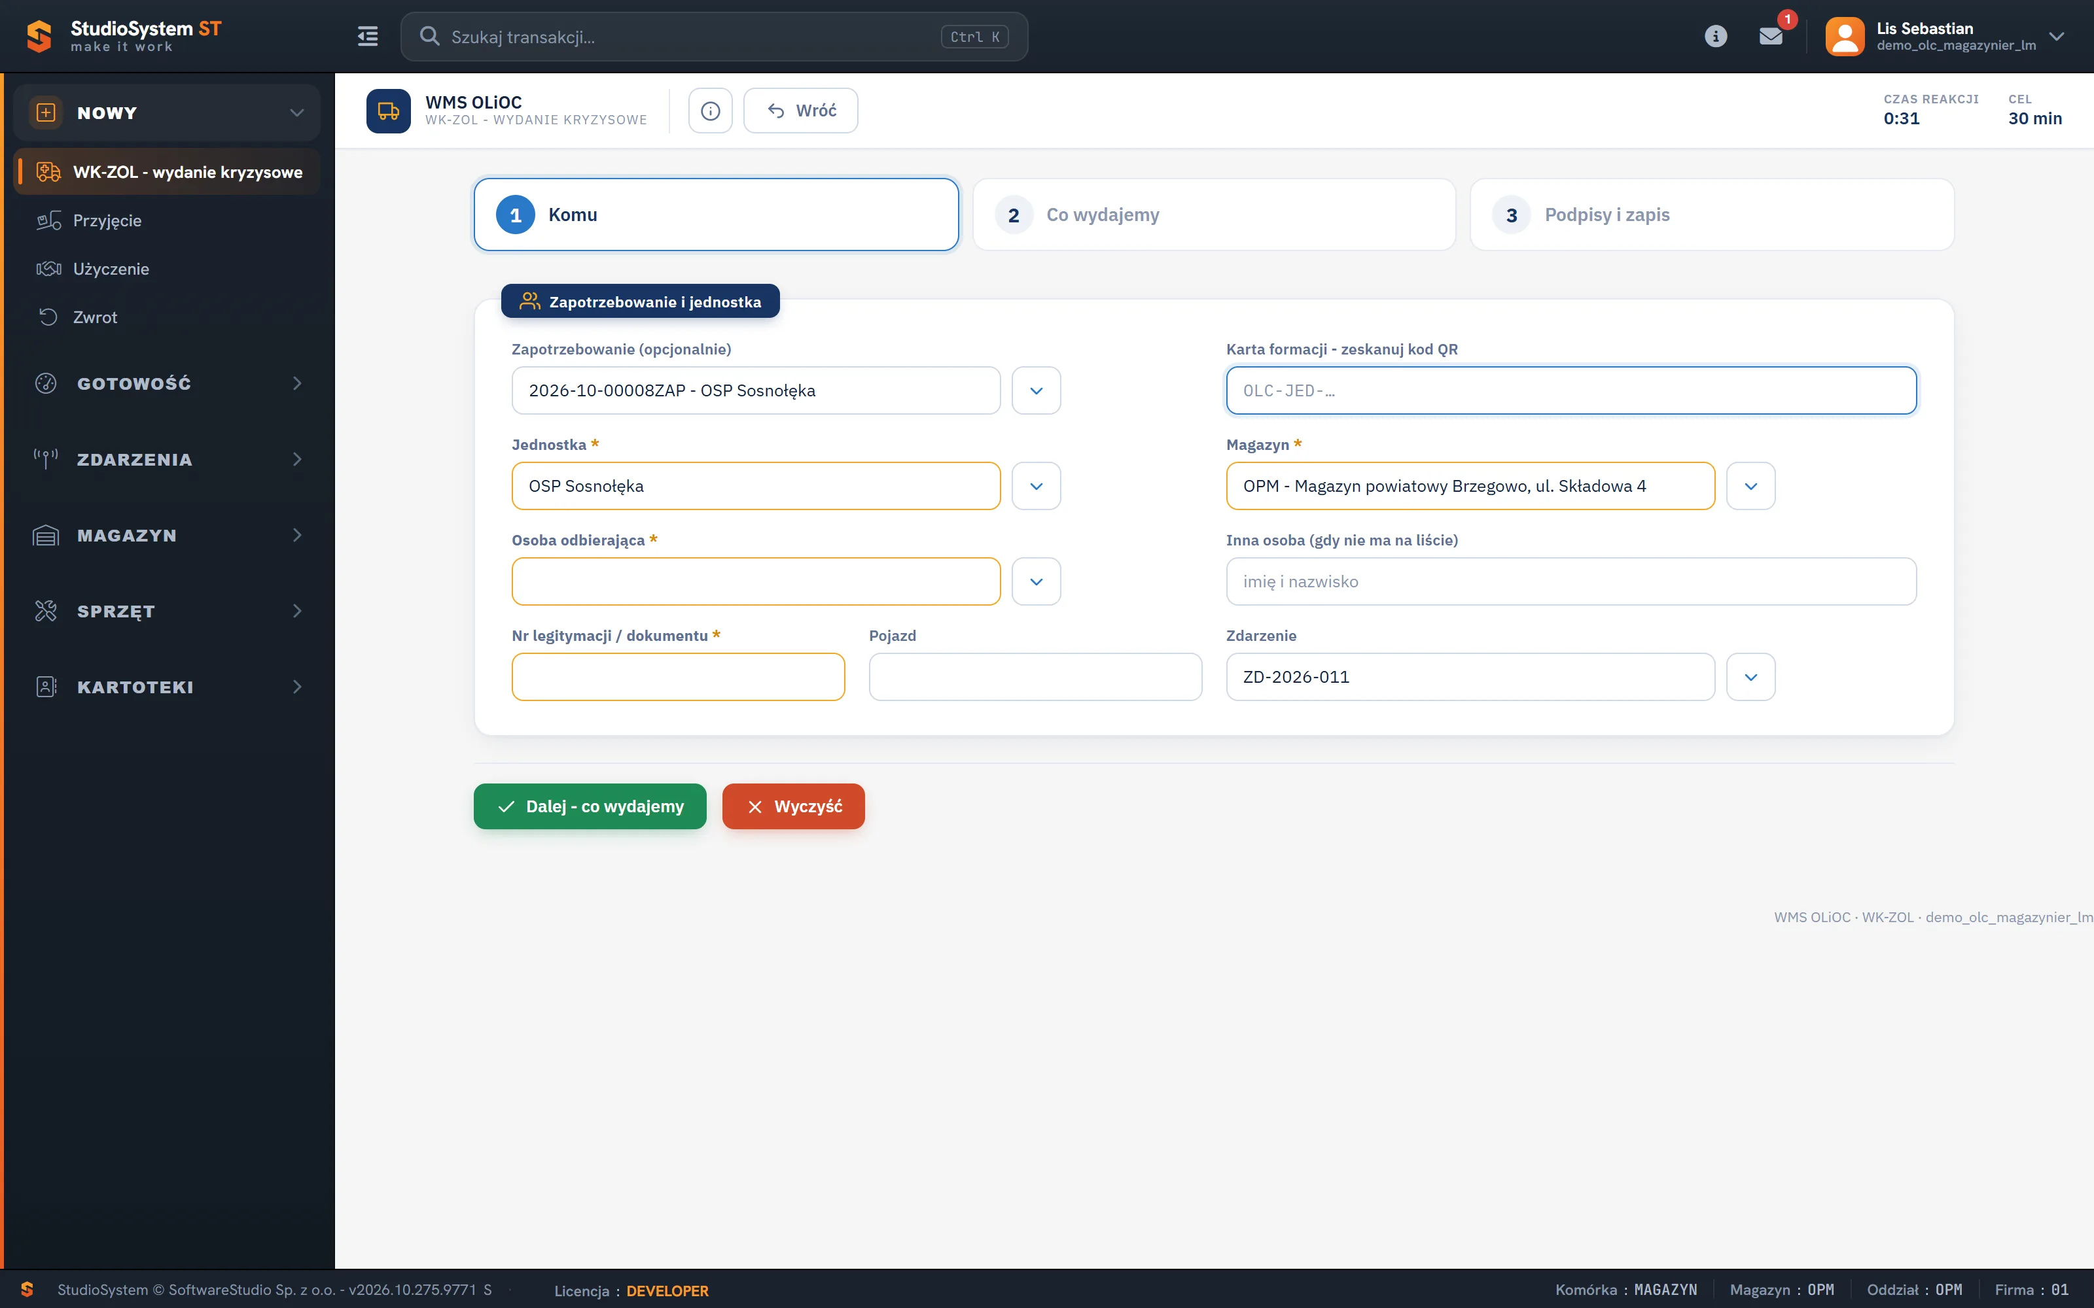2094x1308 pixels.
Task: Open the Jednostka dropdown arrow
Action: (1036, 486)
